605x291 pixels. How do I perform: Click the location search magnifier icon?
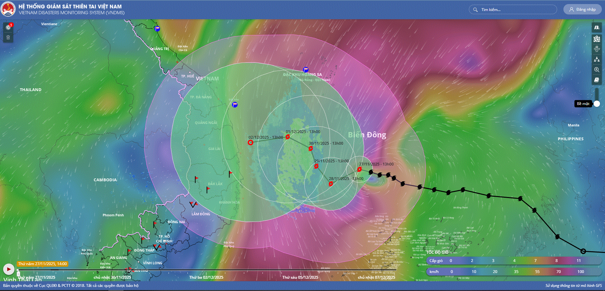pyautogui.click(x=596, y=70)
